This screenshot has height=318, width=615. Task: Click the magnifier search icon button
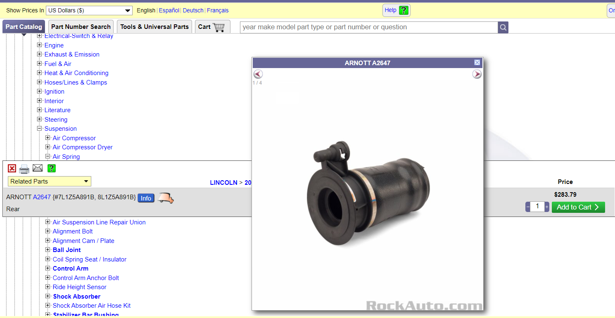pos(503,27)
